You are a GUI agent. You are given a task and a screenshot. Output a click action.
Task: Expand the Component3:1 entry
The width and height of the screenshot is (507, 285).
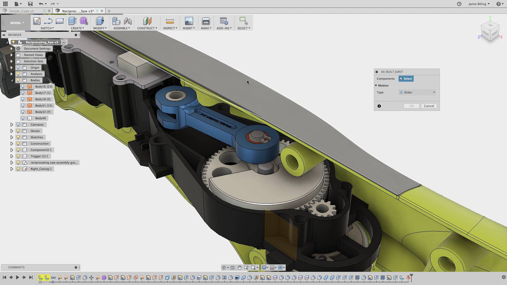coord(12,150)
